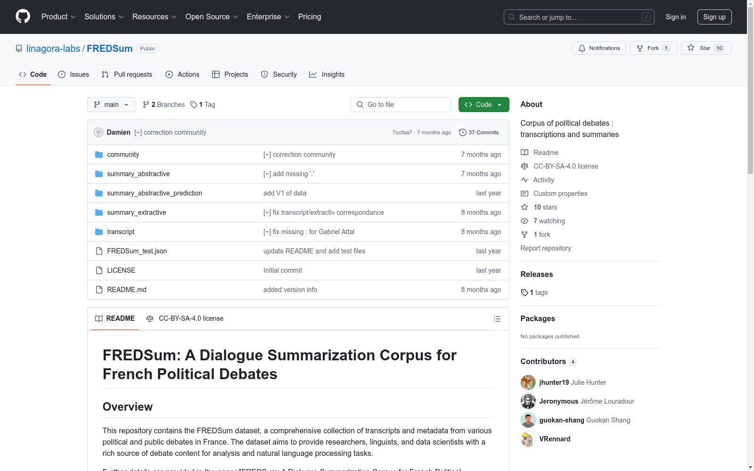Viewport: 754px width, 471px height.
Task: Select the README tab
Action: [x=115, y=319]
